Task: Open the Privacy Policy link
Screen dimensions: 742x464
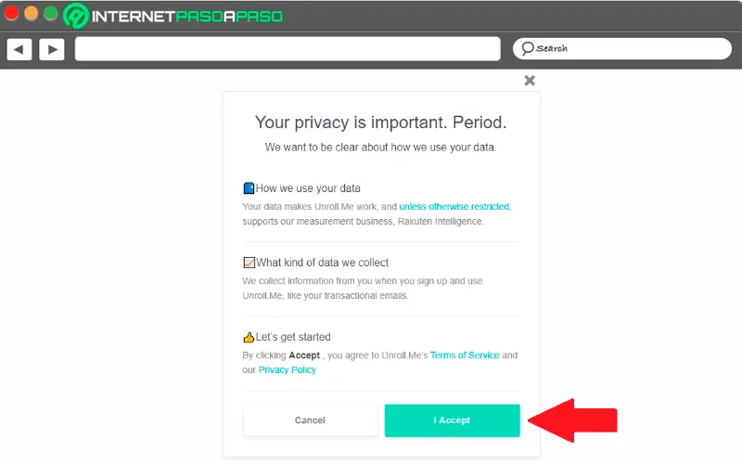Action: click(288, 370)
